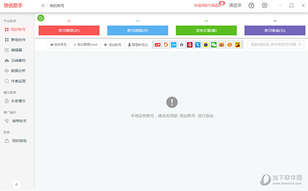Filter by the orange round platform icon
Screen dimensions: 308x191
click(229, 45)
